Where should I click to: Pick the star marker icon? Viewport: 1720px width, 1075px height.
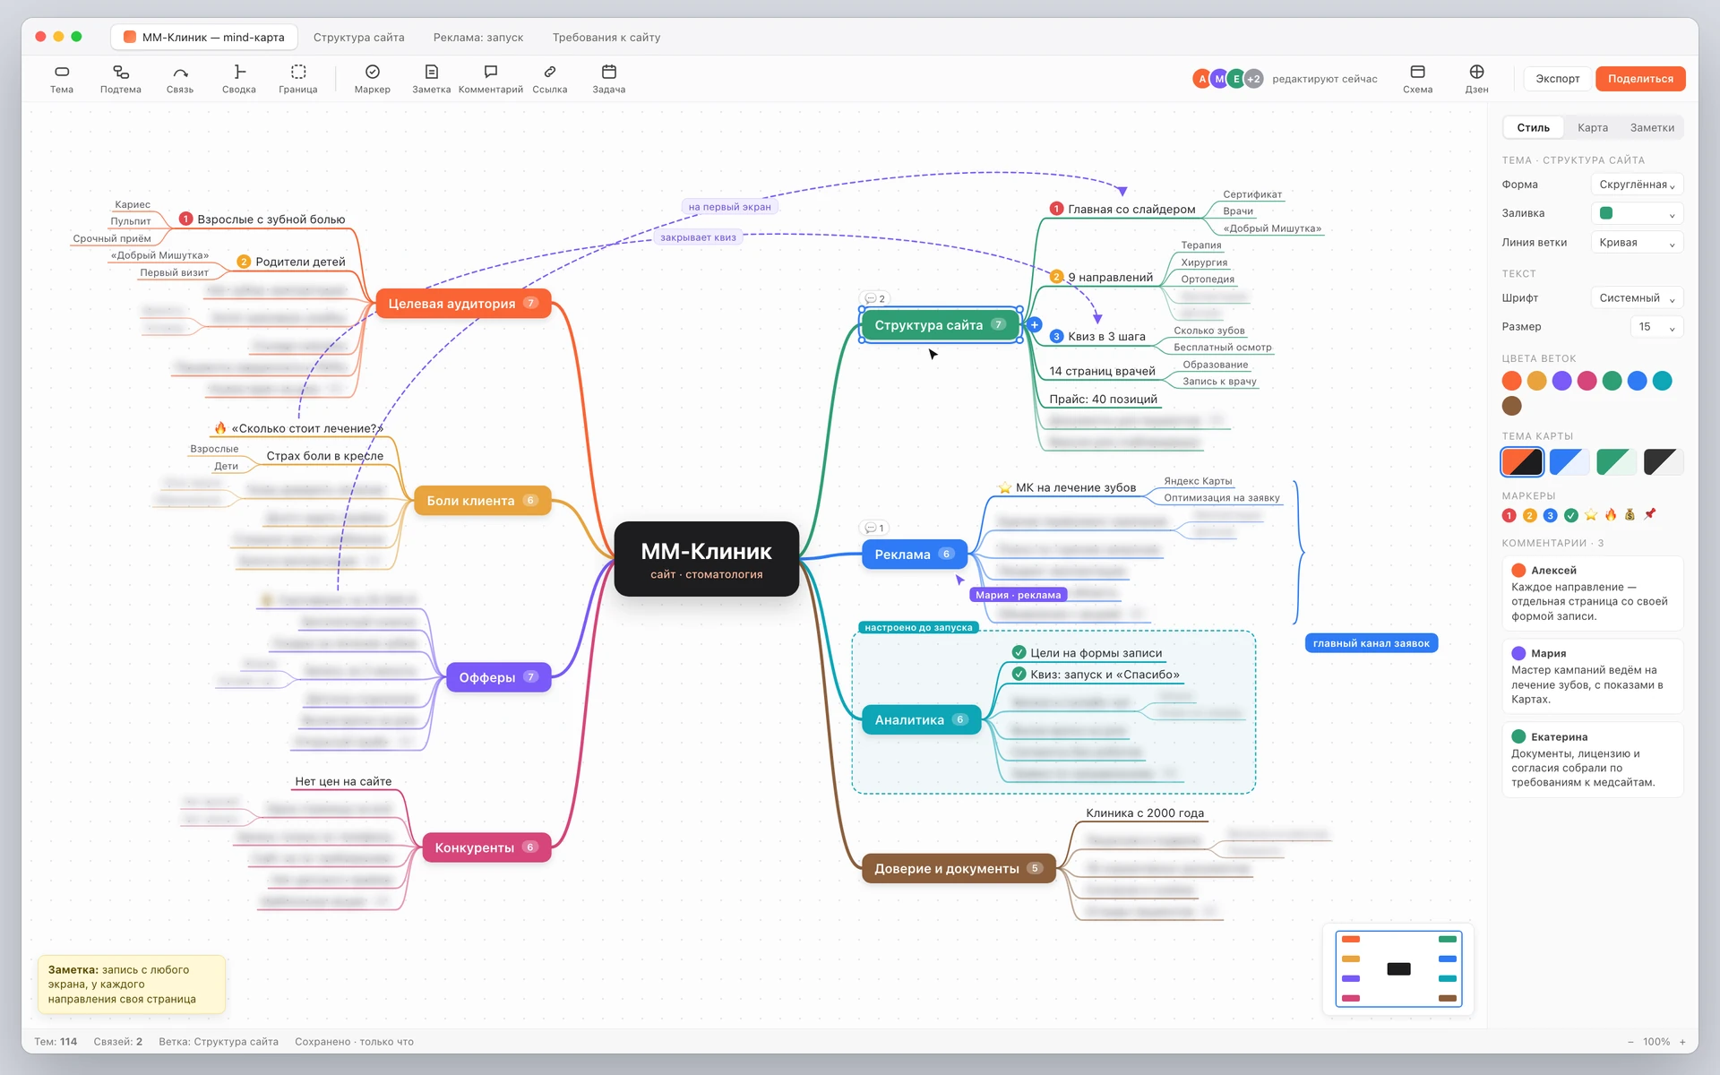click(x=1591, y=515)
